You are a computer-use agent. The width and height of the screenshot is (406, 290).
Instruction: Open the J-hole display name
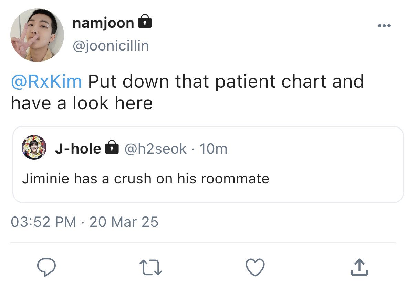(x=78, y=149)
